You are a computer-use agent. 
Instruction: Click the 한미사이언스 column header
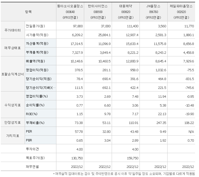pos(98,12)
